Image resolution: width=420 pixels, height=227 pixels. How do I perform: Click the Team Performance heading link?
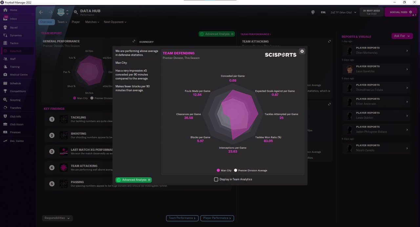[256, 34]
